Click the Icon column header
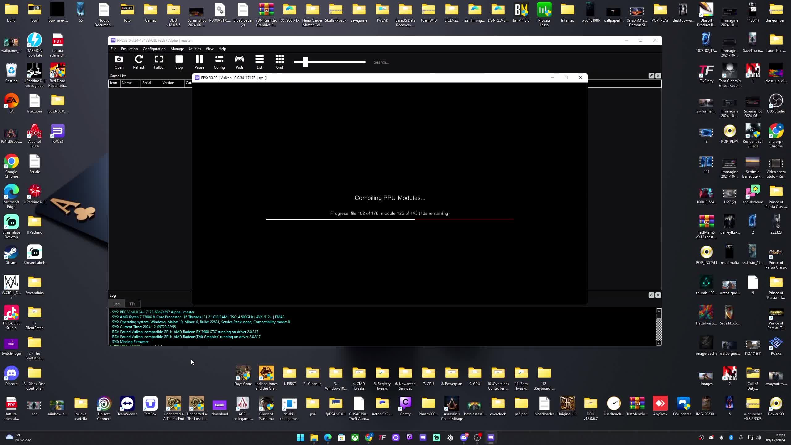This screenshot has height=445, width=791. 114,83
